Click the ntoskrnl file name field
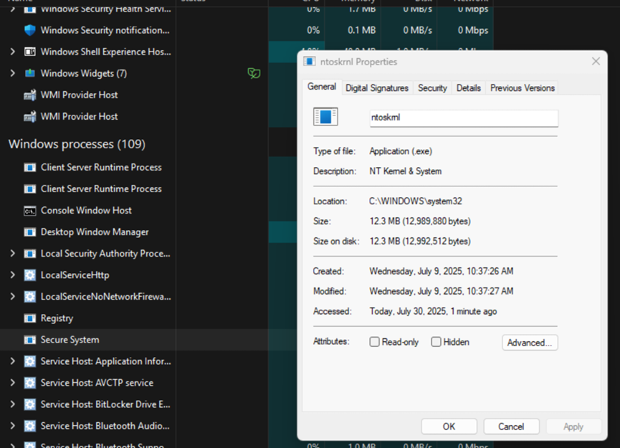The height and width of the screenshot is (448, 620). click(x=464, y=118)
